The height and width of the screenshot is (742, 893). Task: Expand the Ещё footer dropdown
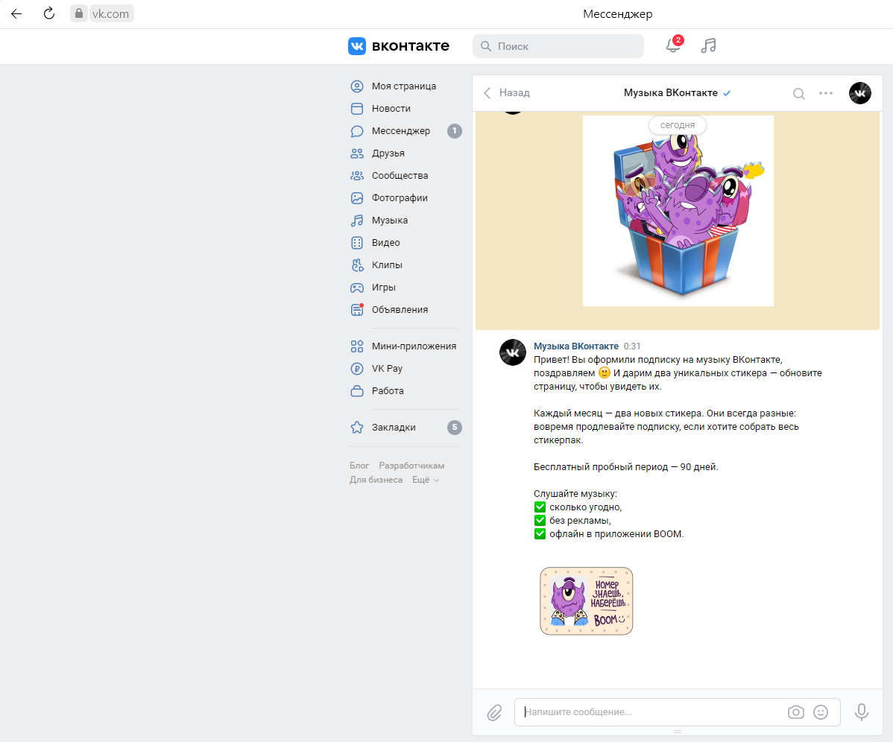tap(426, 480)
